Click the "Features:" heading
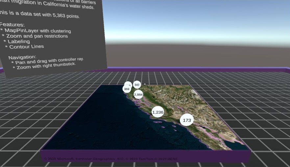The image size is (290, 167). [12, 25]
